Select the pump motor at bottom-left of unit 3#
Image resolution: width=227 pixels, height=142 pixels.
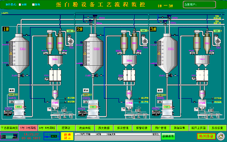tap(157, 113)
